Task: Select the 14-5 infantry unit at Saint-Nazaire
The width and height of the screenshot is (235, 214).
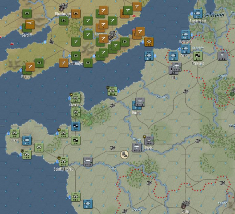Action: pyautogui.click(x=64, y=162)
